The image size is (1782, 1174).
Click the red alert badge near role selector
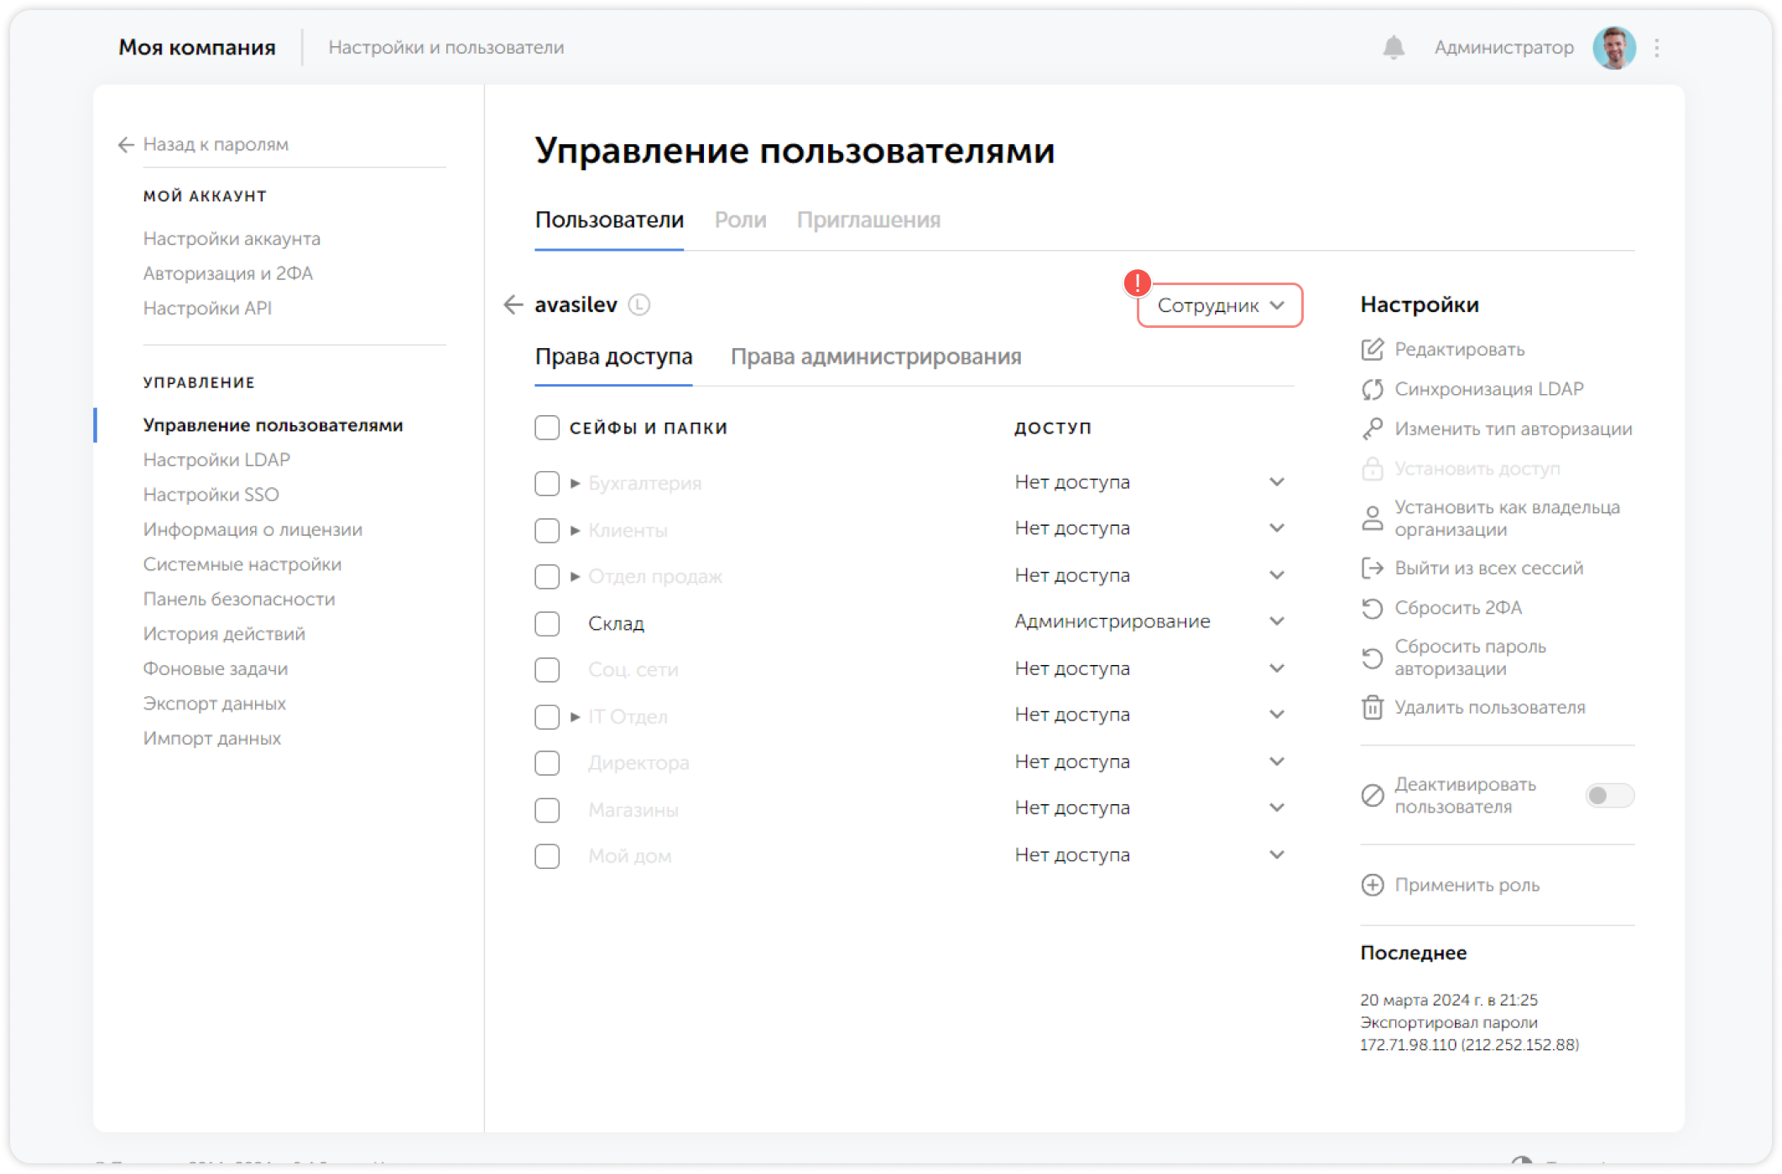click(1138, 283)
